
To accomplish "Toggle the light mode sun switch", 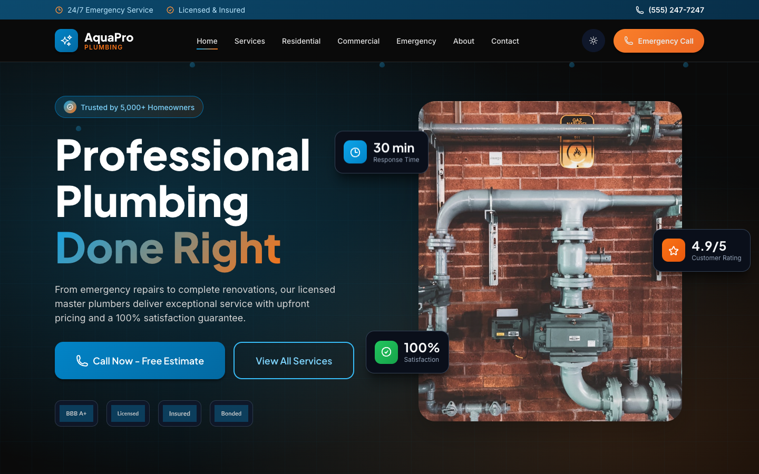I will click(x=593, y=41).
